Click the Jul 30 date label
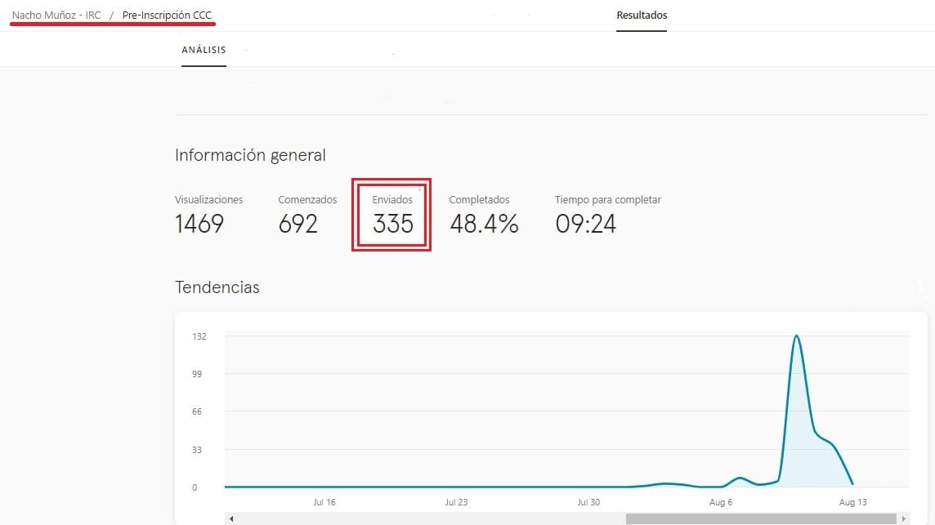 (588, 502)
